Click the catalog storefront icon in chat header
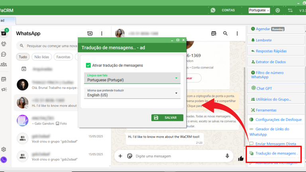306x172 pixels. pyautogui.click(x=214, y=34)
